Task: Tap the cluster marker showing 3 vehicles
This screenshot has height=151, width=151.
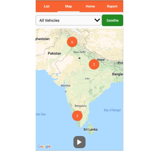Action: coord(77,116)
